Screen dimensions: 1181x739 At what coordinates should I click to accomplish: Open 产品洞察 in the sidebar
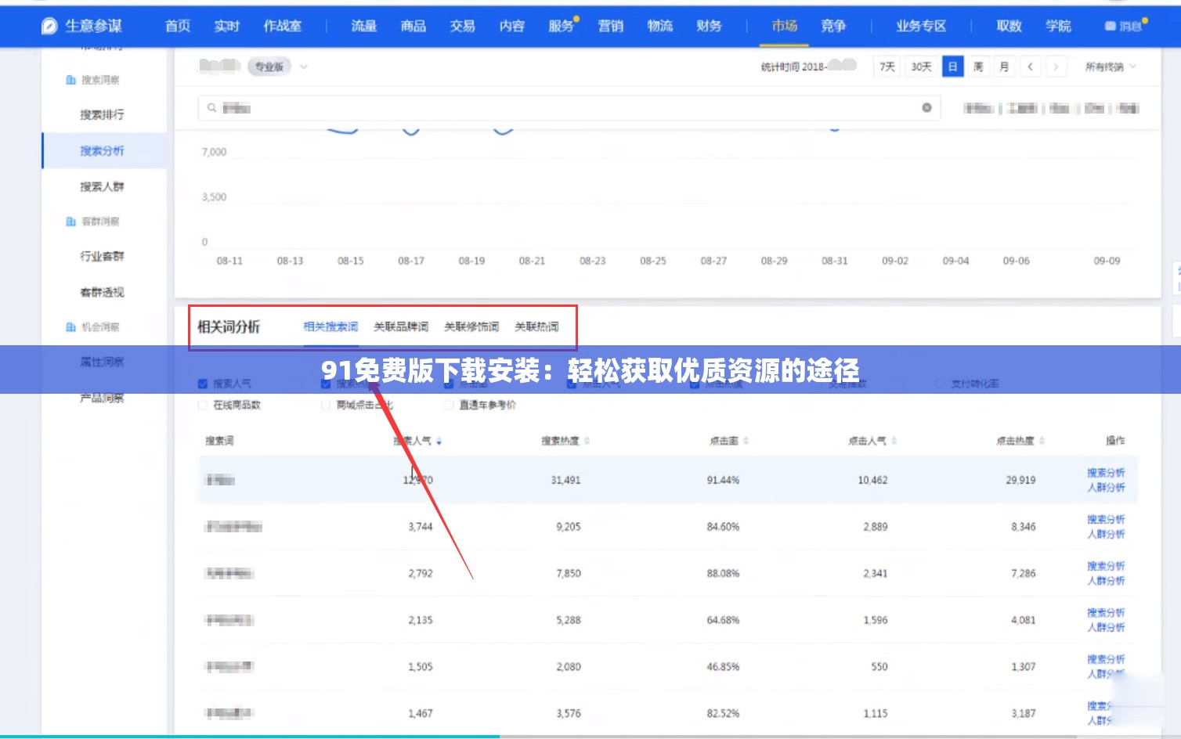coord(102,398)
